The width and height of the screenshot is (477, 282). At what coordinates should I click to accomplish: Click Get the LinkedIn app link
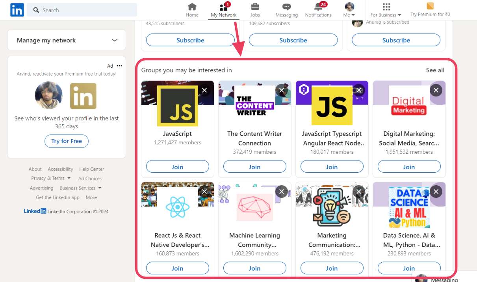click(58, 197)
